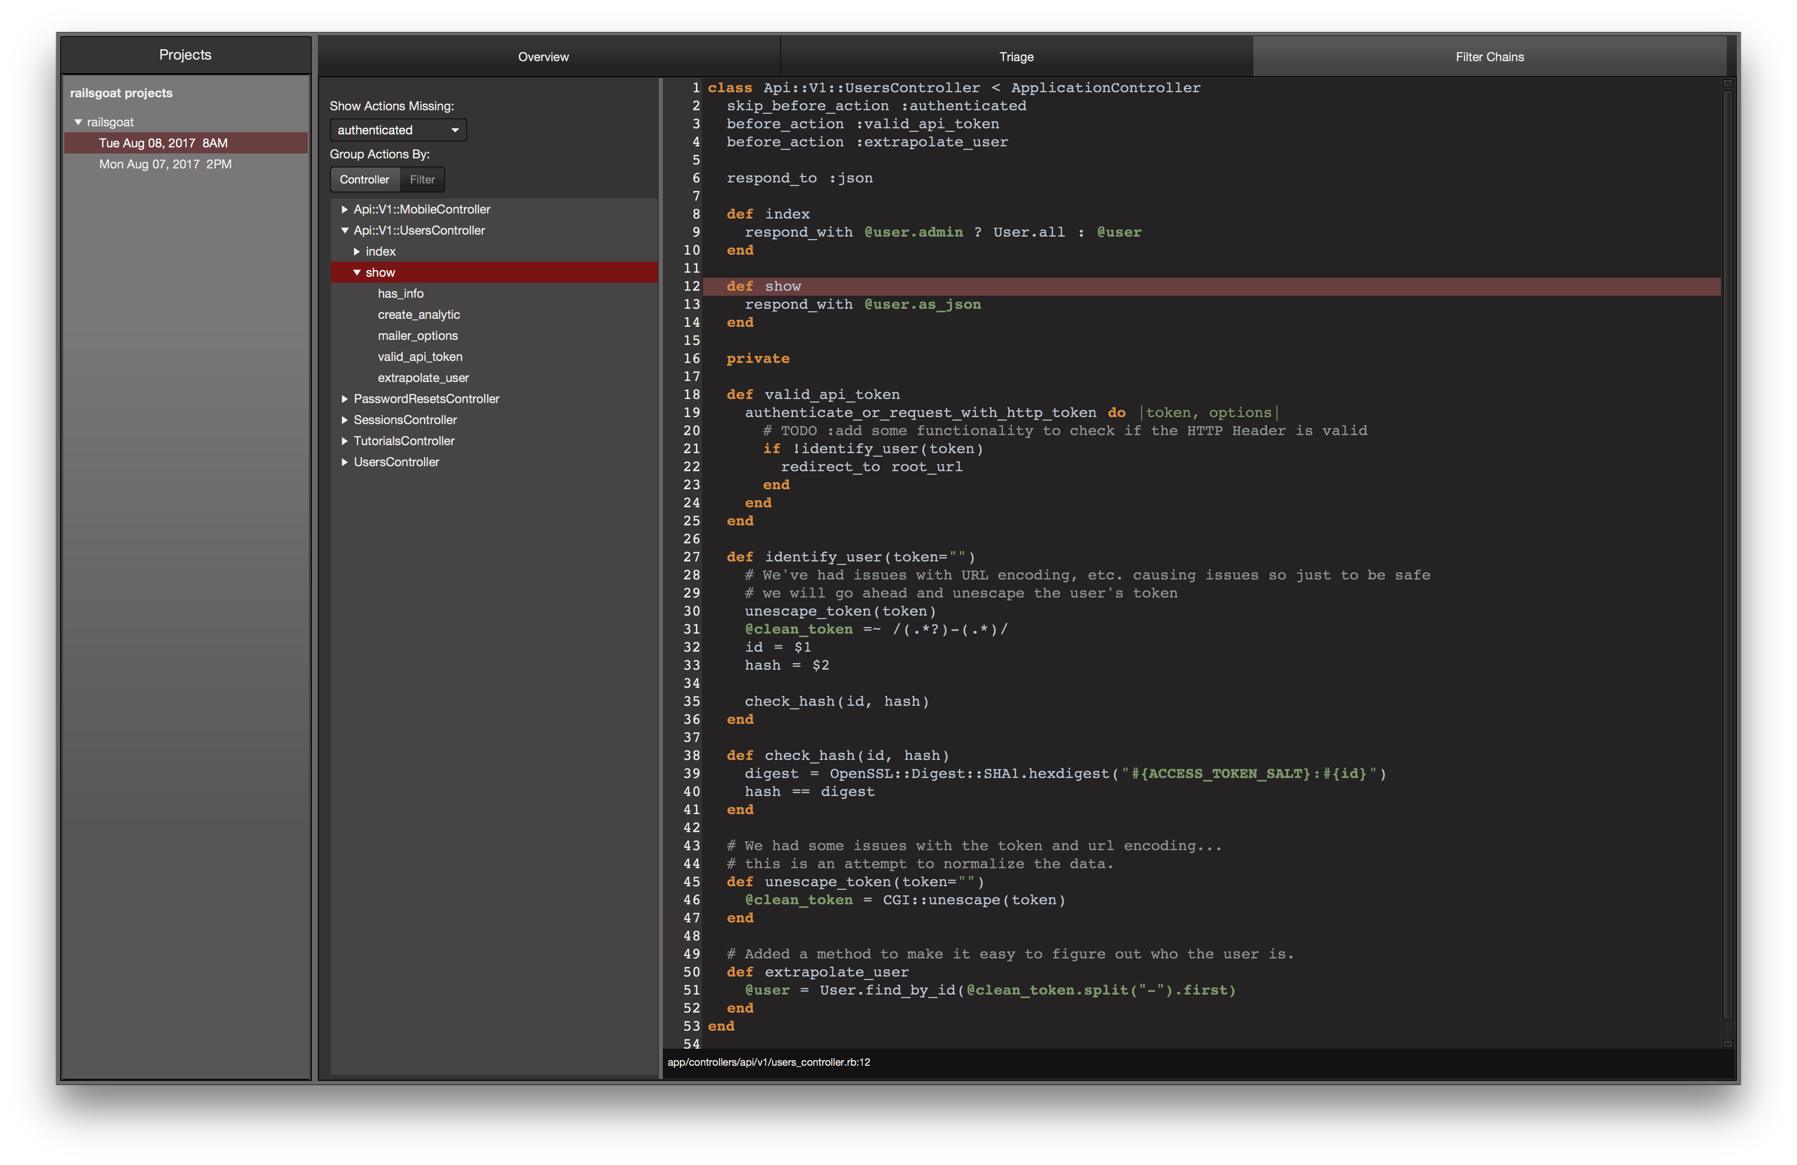
Task: Click the vertical scrollbar of code view
Action: click(1727, 555)
